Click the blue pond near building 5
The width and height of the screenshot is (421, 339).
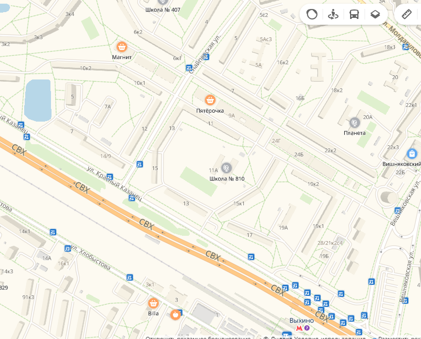coord(38,100)
